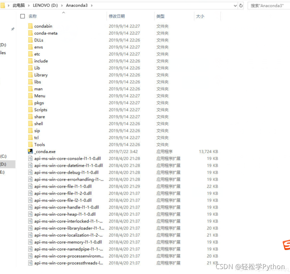
Task: Click the DLLs folder icon
Action: 31,40
